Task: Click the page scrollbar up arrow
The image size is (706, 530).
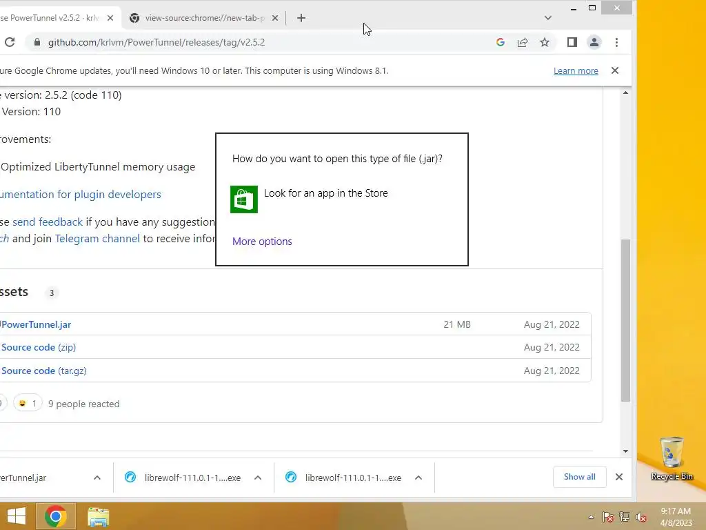Action: pos(625,93)
